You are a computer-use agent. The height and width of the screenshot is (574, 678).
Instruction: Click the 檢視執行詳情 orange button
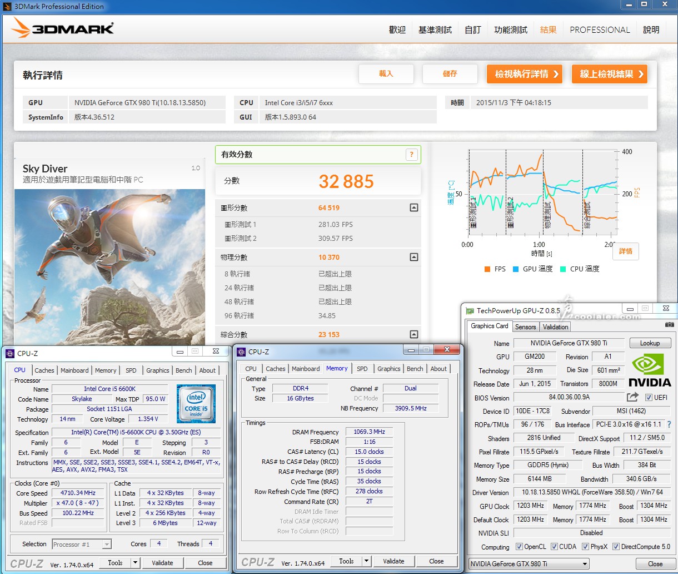click(525, 74)
